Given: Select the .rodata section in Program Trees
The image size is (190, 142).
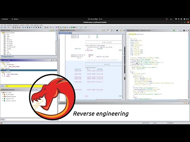Looking at the screenshot, I should coord(9,49).
